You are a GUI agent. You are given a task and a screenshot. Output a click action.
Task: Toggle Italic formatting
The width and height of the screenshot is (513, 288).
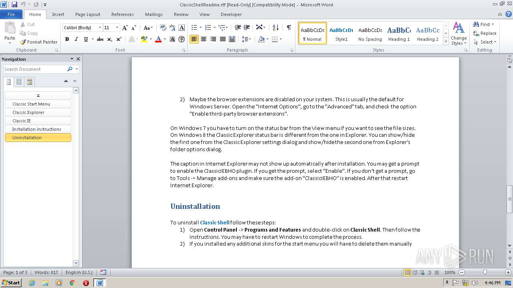click(x=76, y=39)
